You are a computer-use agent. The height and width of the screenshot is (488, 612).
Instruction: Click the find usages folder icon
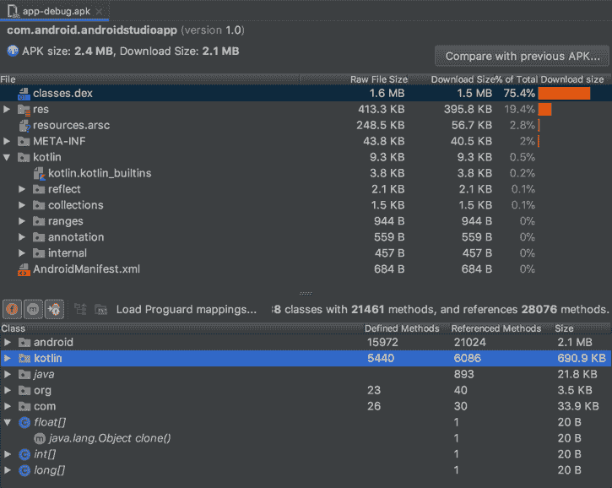pyautogui.click(x=101, y=310)
